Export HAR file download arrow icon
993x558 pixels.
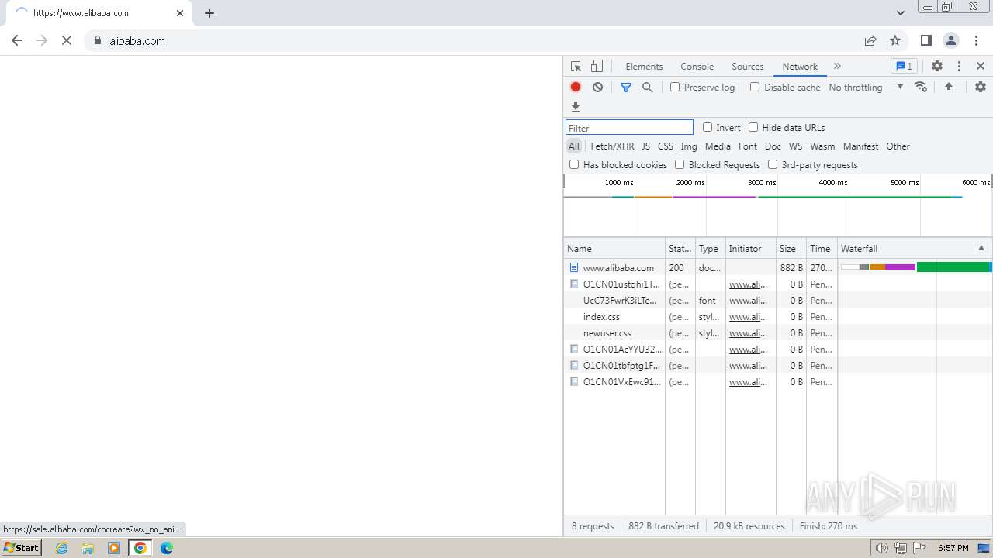click(x=576, y=107)
